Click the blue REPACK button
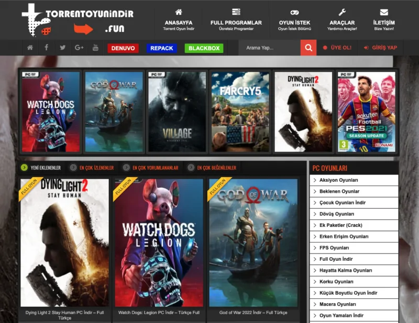This screenshot has width=419, height=323. [x=162, y=48]
